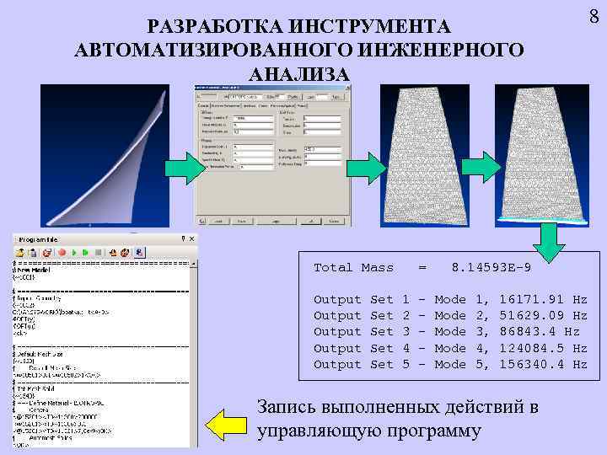Open the last tab in the material dialog
Image resolution: width=607 pixels, height=455 pixels.
pyautogui.click(x=302, y=105)
